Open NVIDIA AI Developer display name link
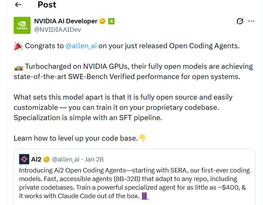The height and width of the screenshot is (205, 263). [66, 21]
